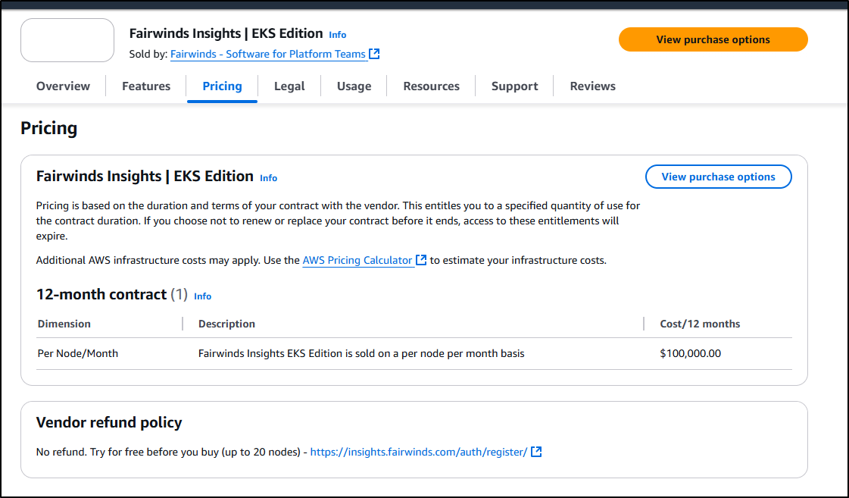Switch to the Features tab
This screenshot has width=849, height=498.
coord(146,86)
